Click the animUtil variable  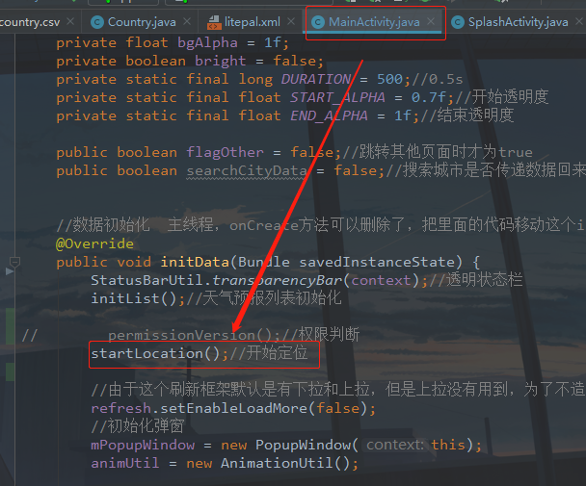[x=125, y=463]
